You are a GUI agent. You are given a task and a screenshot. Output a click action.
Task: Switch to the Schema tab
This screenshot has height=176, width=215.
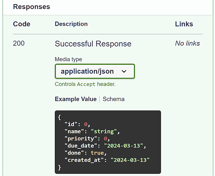tap(114, 99)
